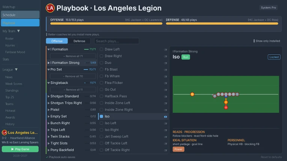Screen dimensions: 287x161
Task: Click the preview icon beside Jet Sweep Left
Action: tap(165, 137)
